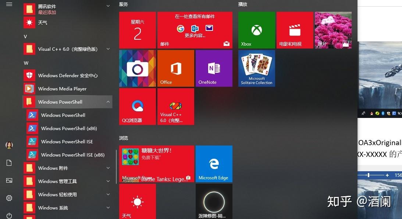This screenshot has height=219, width=402.
Task: Open the weather tile (天气) in the tile grid
Action: tap(138, 201)
